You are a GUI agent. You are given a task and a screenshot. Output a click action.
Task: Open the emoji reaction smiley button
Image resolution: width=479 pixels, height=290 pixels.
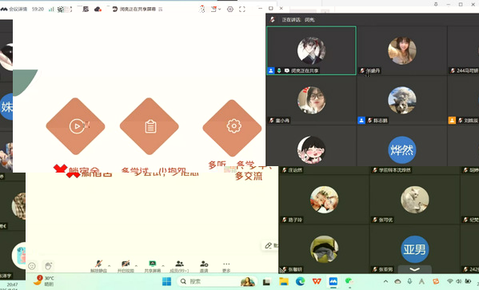click(32, 266)
